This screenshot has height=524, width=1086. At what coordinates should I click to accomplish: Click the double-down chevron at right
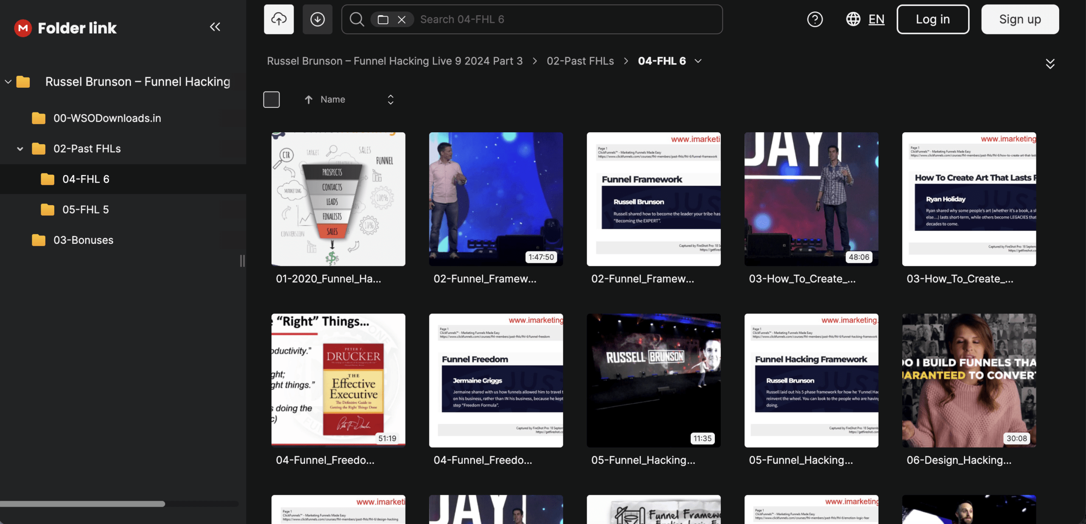pos(1050,64)
